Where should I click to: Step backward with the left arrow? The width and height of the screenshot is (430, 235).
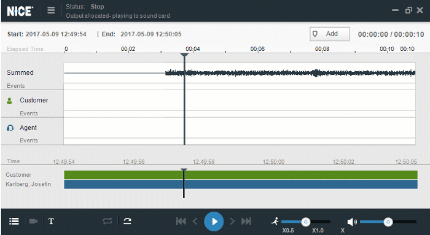click(195, 222)
